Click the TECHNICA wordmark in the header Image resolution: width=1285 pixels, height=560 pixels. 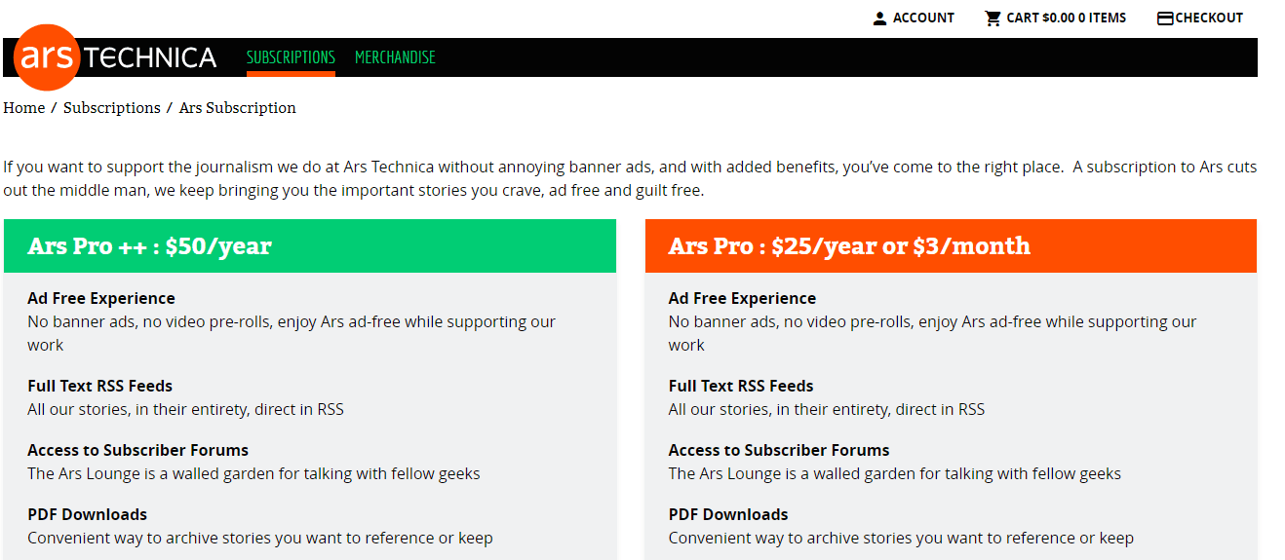(x=151, y=58)
